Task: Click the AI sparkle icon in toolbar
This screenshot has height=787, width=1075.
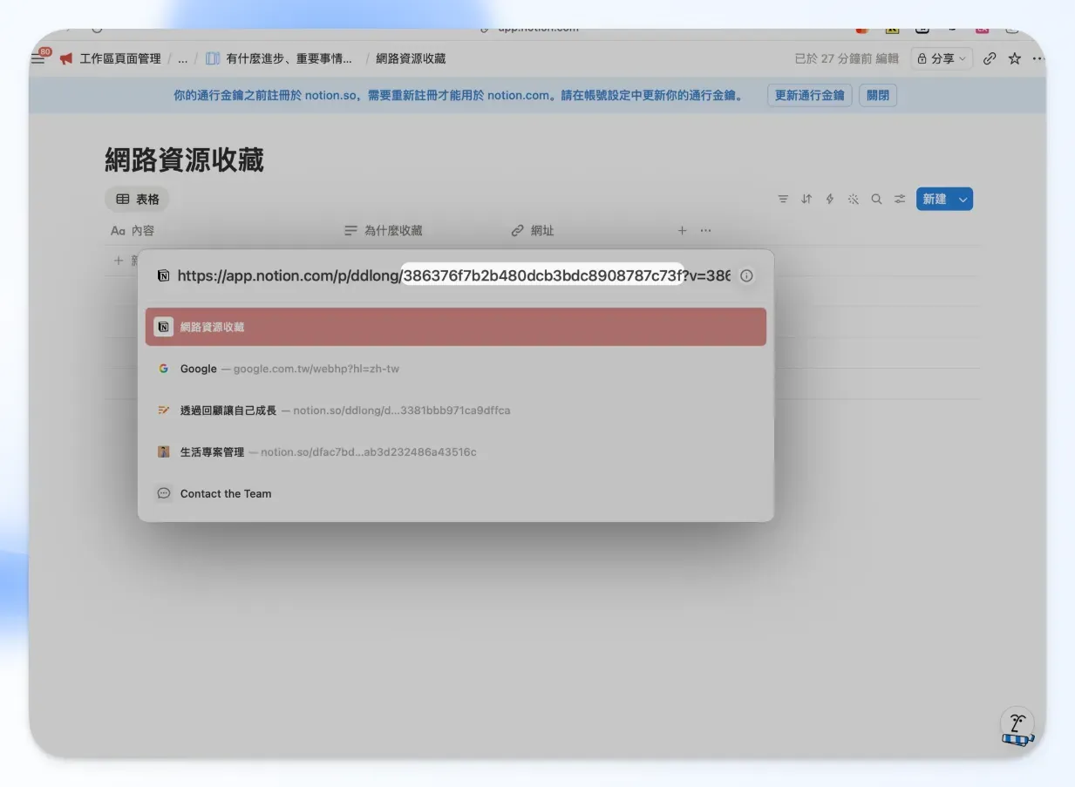Action: coord(853,199)
